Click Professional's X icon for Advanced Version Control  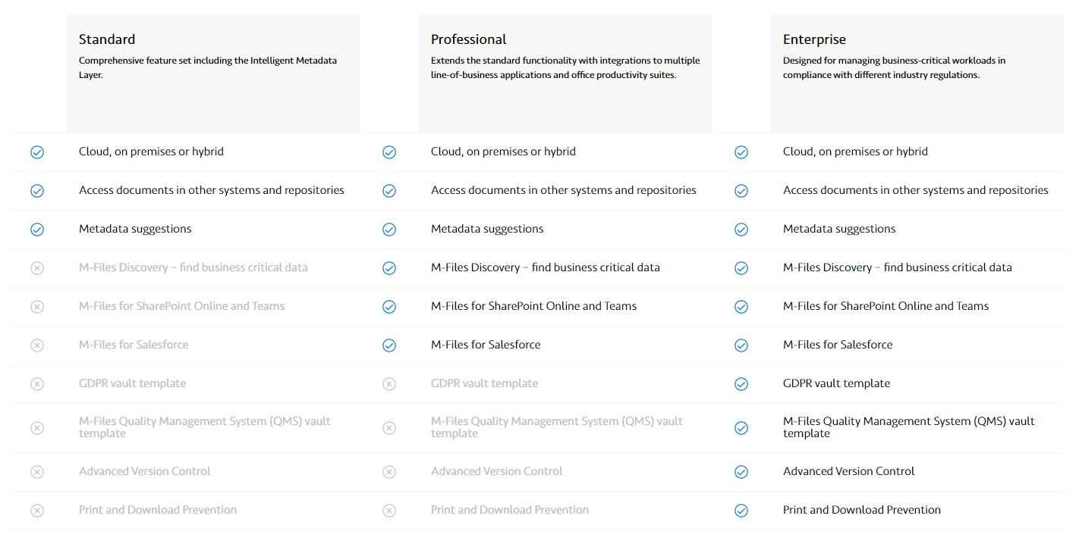point(389,472)
